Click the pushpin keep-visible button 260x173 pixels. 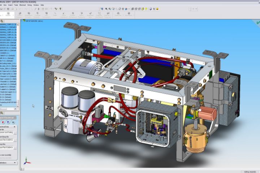[x=13, y=122]
